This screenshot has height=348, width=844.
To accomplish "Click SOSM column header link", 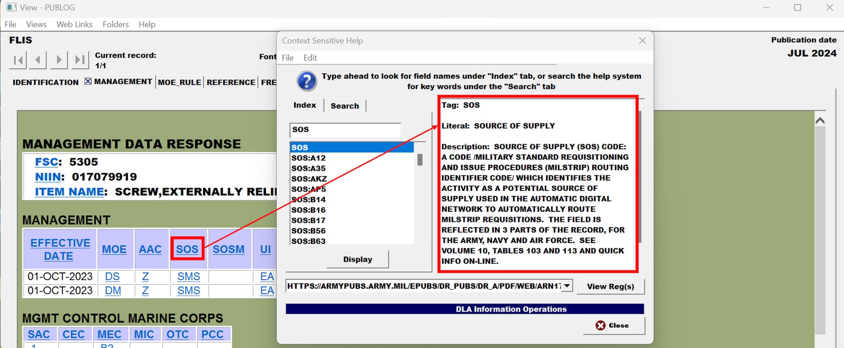I will click(229, 249).
